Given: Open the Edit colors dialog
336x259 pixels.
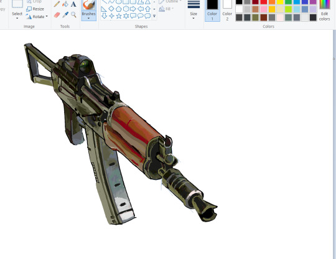Looking at the screenshot, I should click(x=324, y=11).
